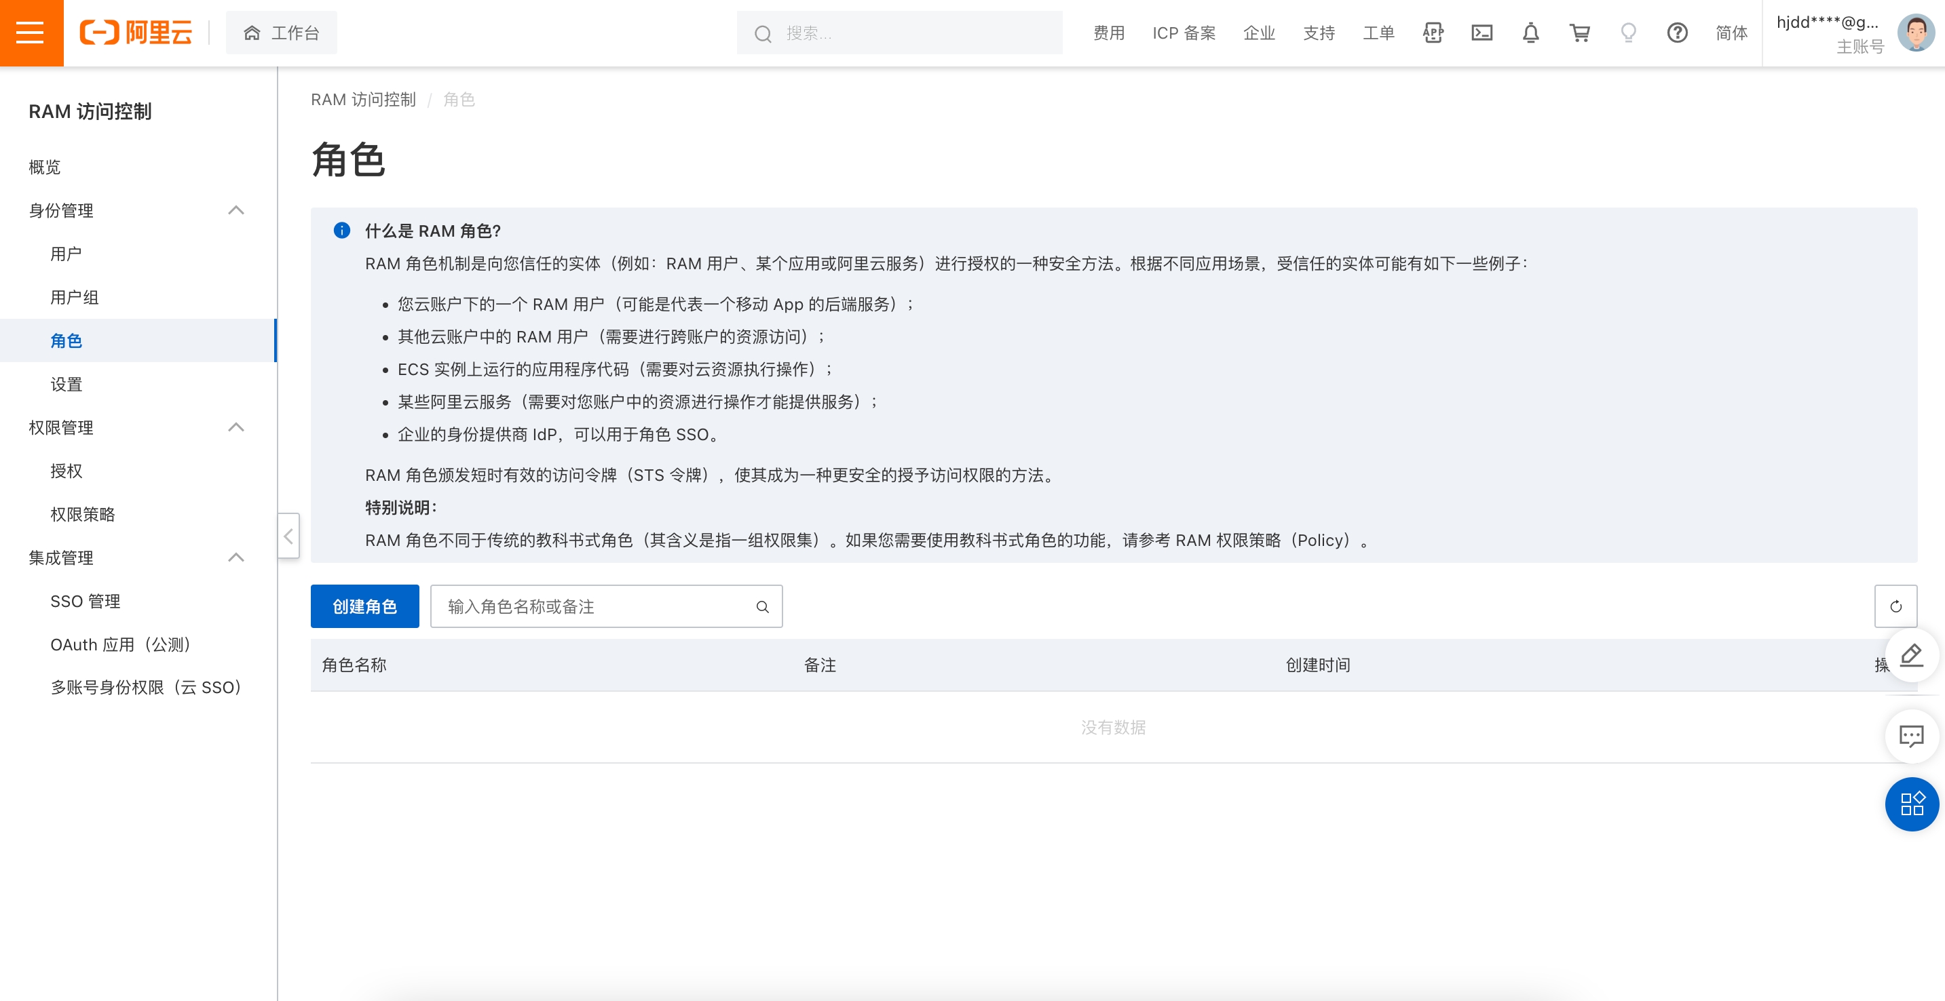The width and height of the screenshot is (1945, 1001).
Task: Open the ICP 备案 menu
Action: [x=1183, y=33]
